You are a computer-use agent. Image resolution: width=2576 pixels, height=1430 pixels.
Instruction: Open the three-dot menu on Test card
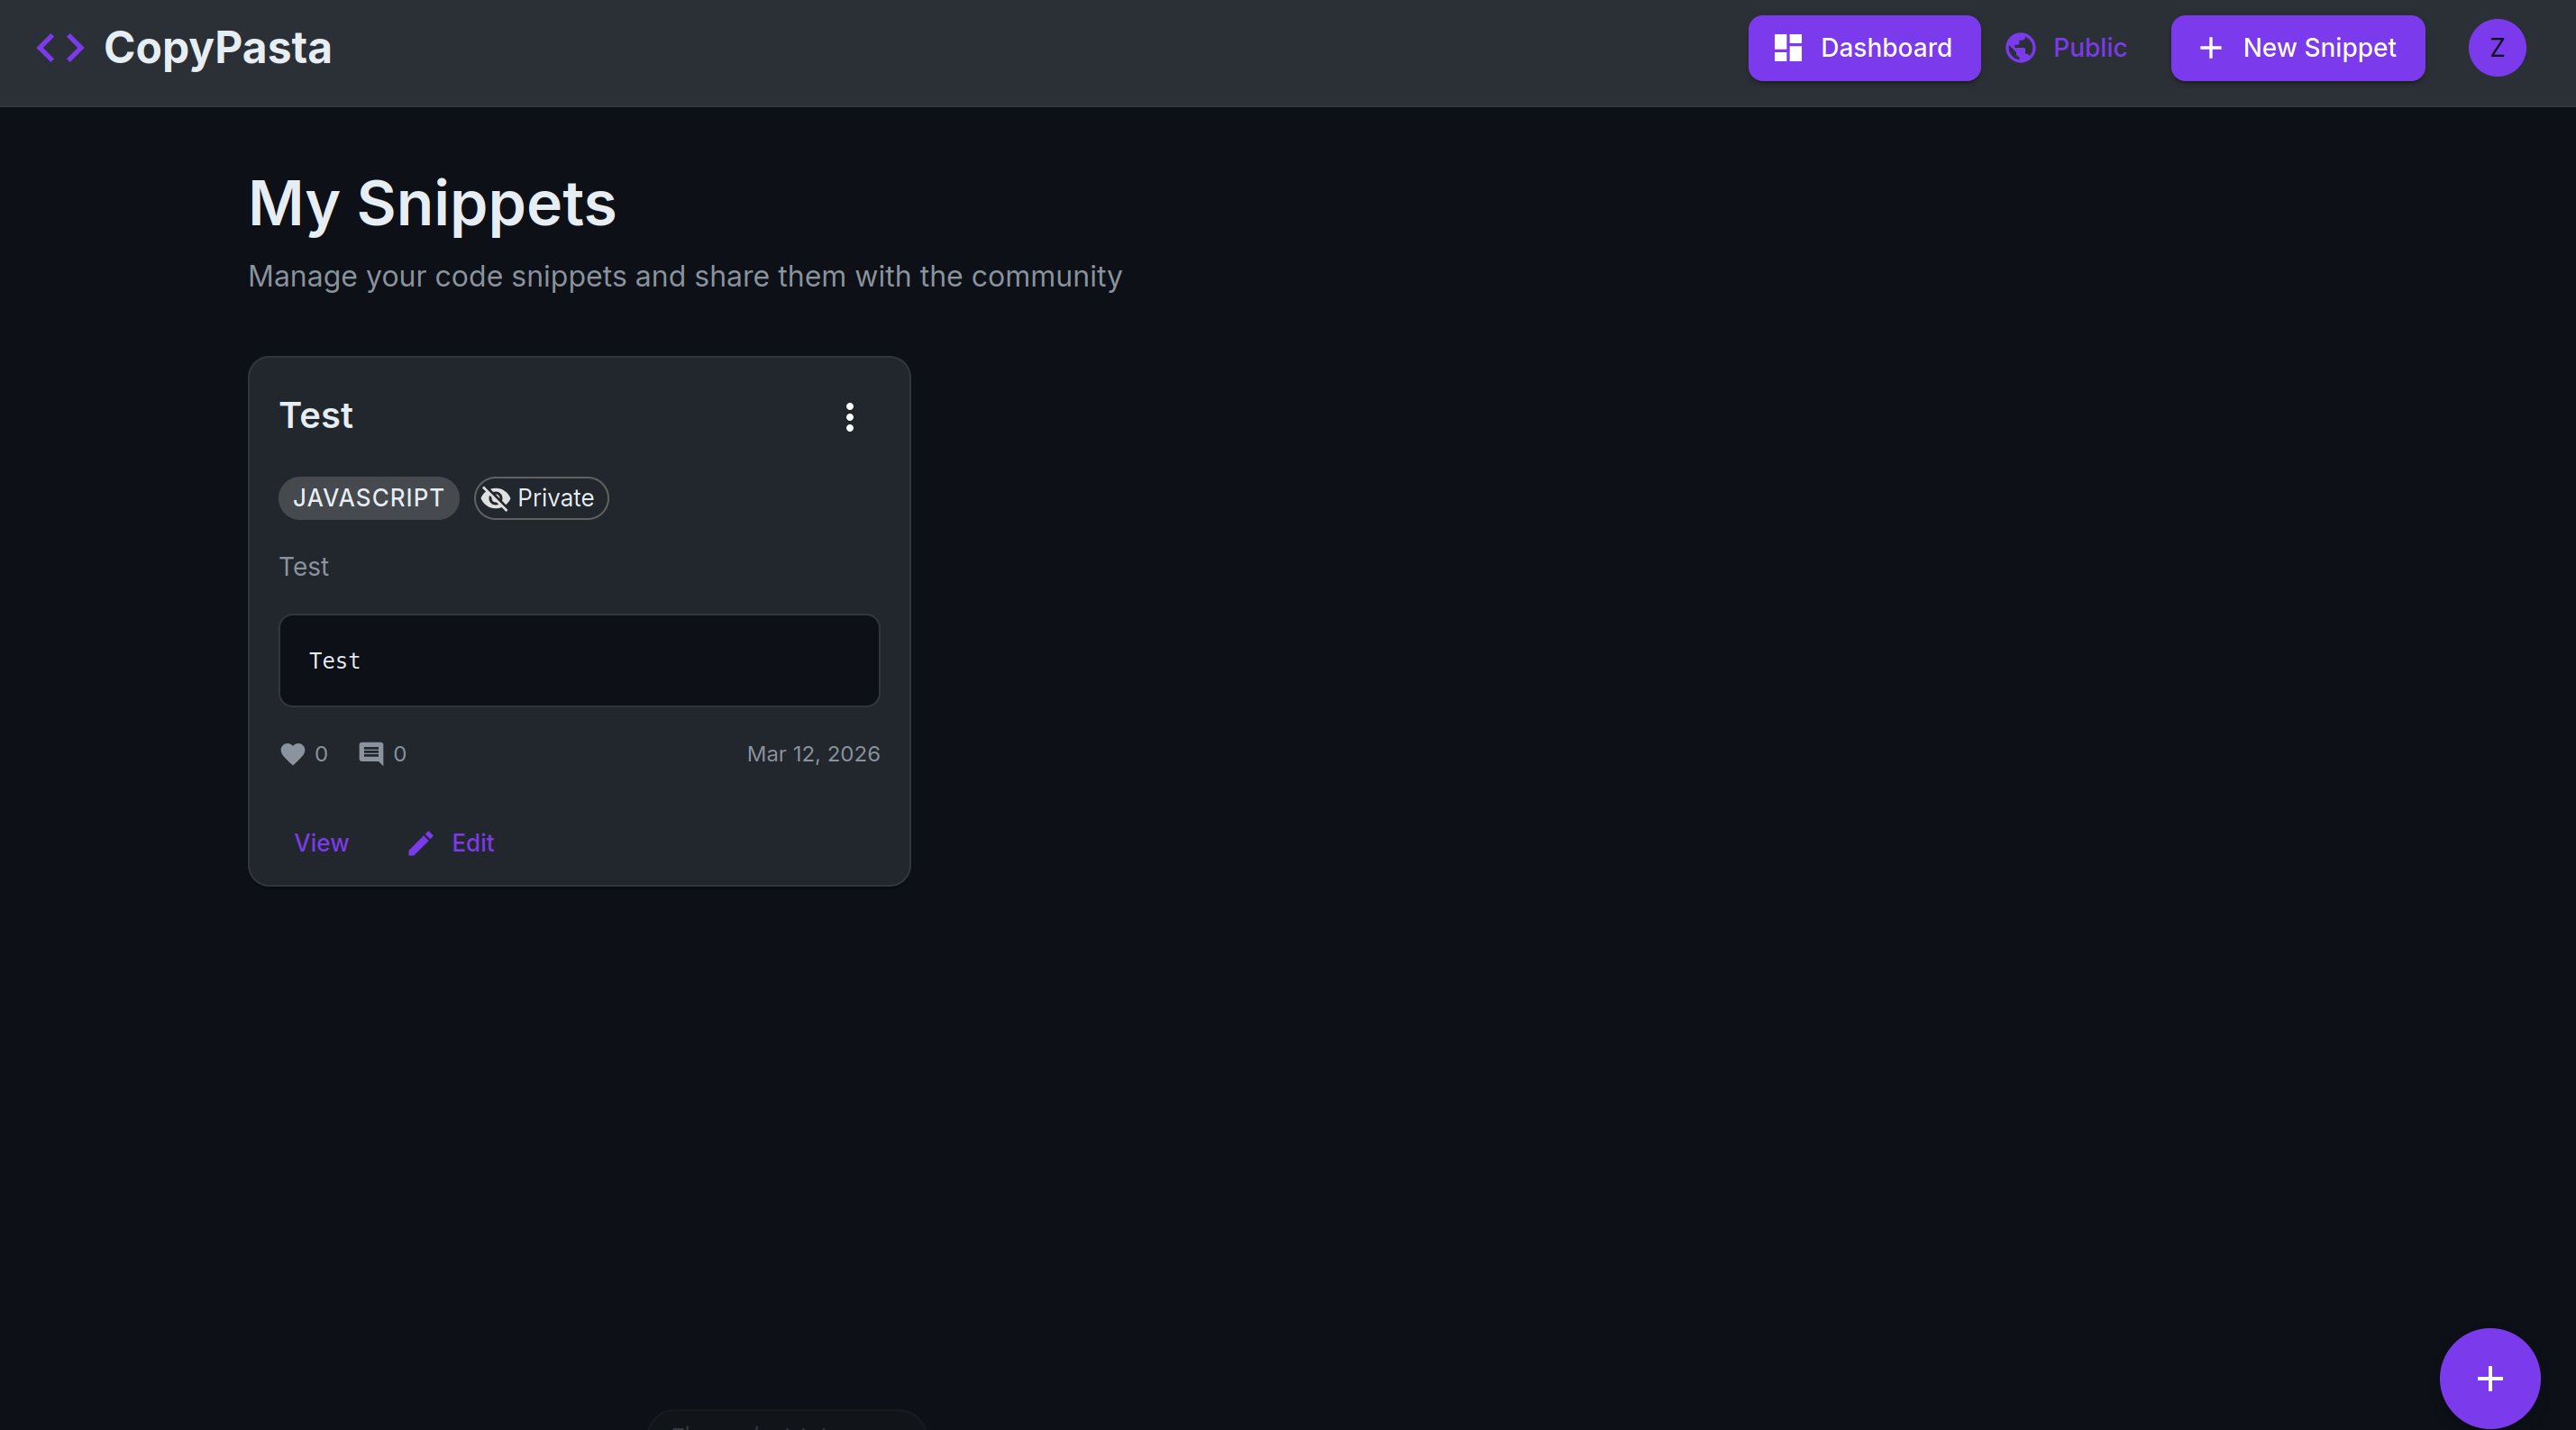tap(849, 417)
